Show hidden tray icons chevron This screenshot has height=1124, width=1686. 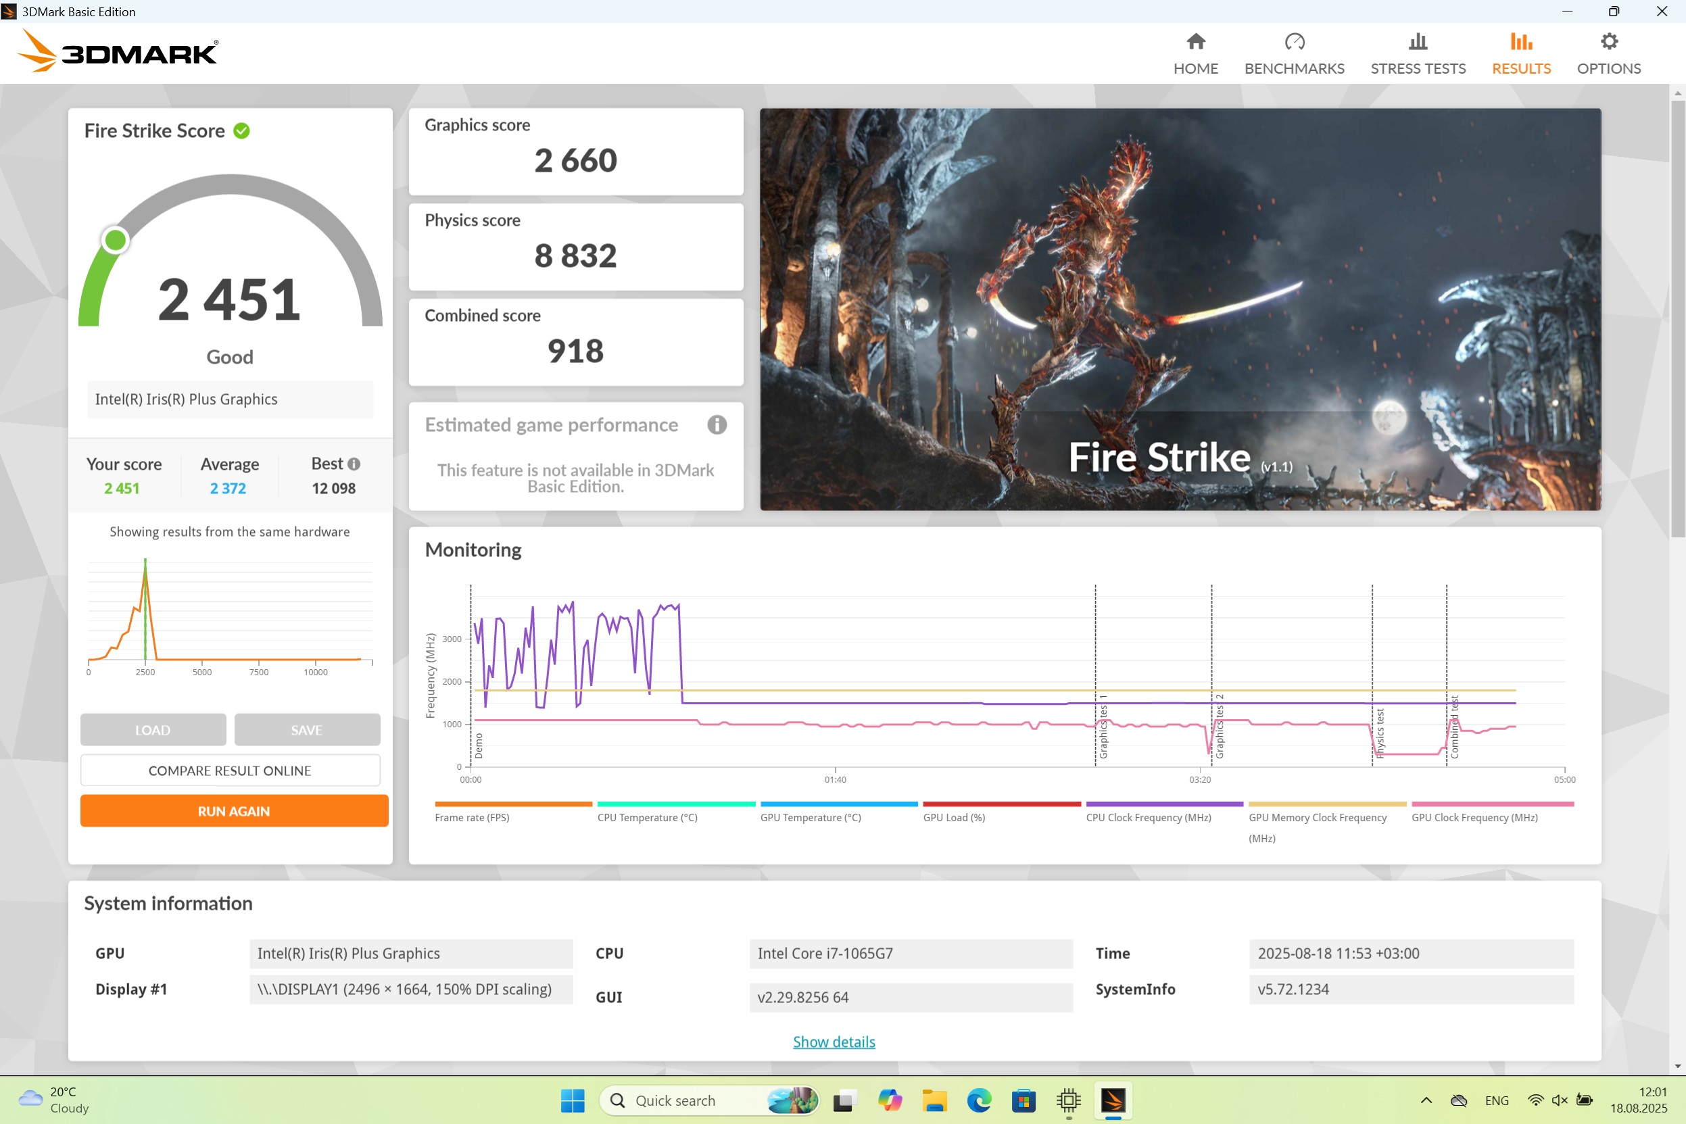pos(1426,1100)
